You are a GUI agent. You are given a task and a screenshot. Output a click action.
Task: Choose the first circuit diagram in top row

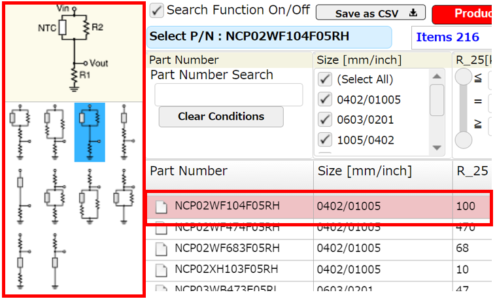[21, 132]
